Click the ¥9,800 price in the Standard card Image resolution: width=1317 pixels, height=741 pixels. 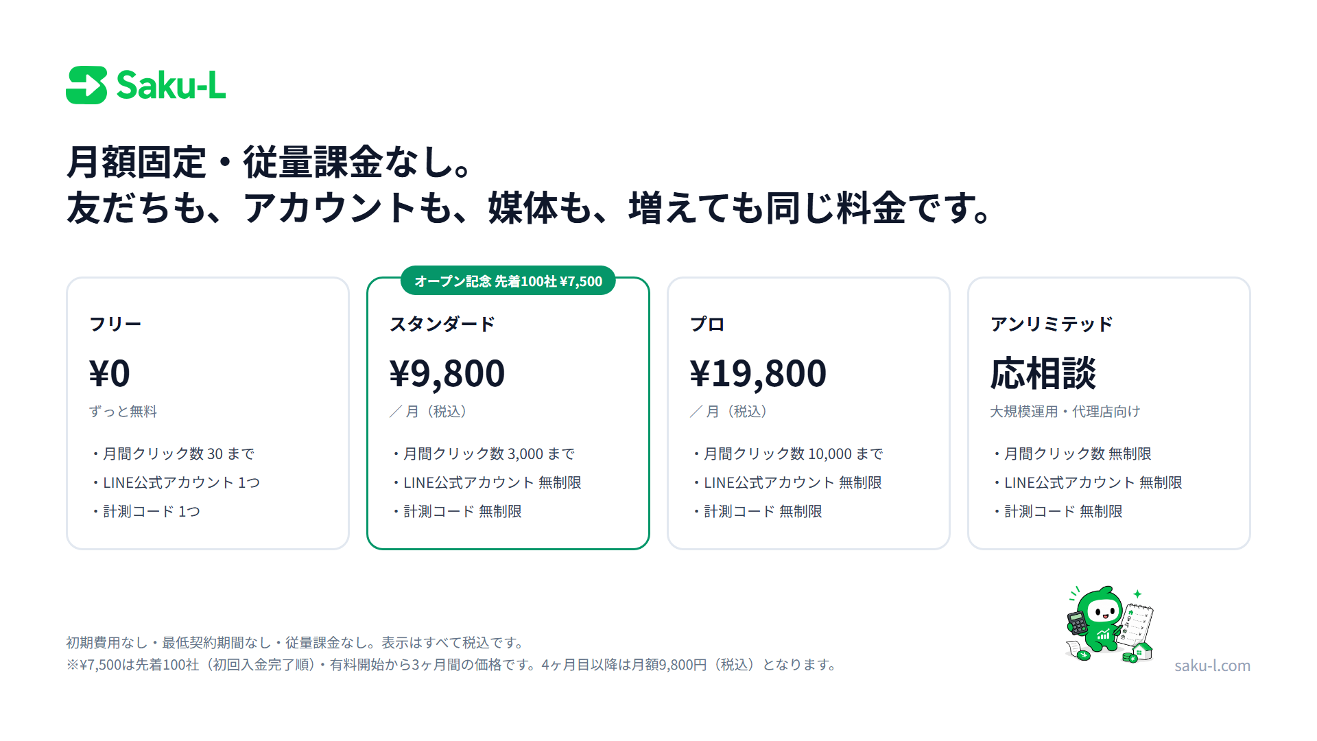447,374
